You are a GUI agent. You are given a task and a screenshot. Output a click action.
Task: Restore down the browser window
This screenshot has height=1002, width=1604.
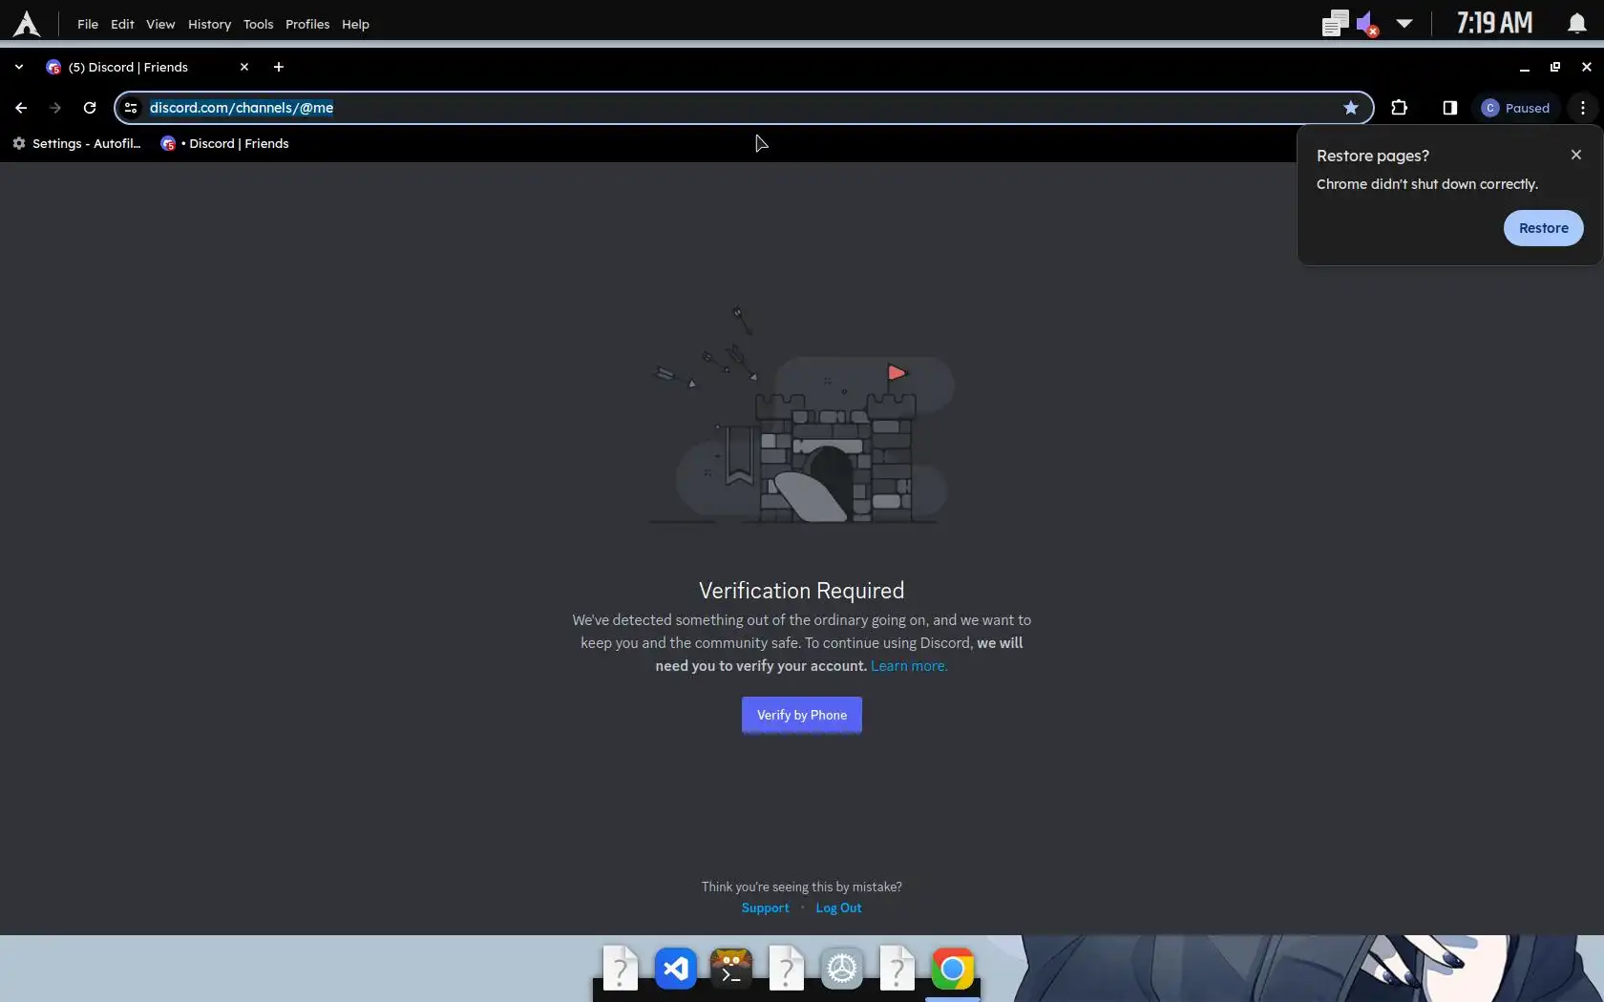1555,67
